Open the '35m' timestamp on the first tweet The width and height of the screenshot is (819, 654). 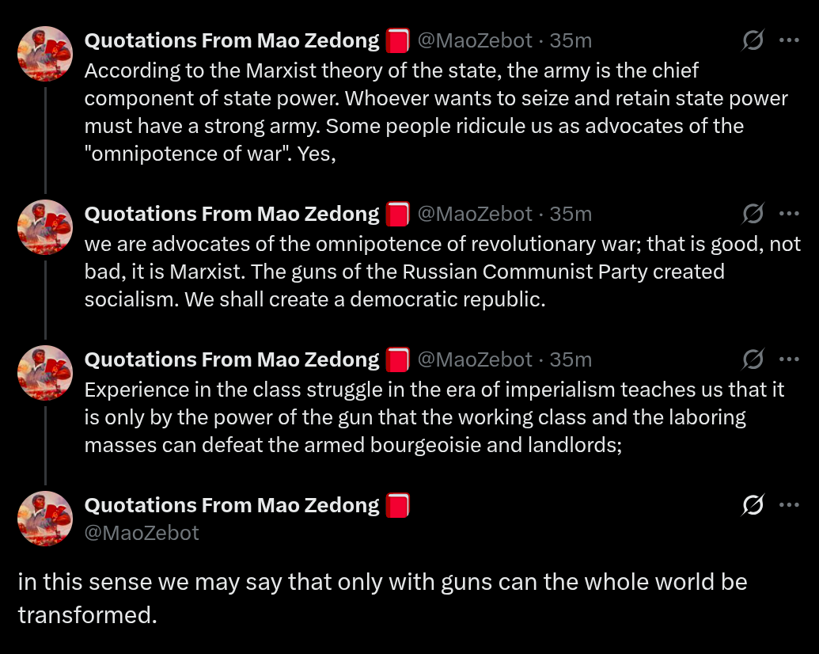[571, 40]
